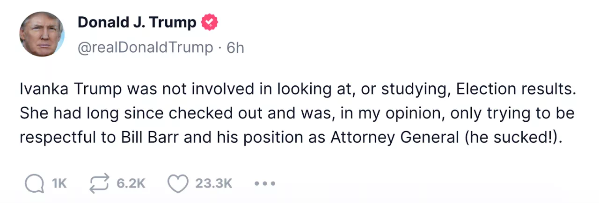The width and height of the screenshot is (599, 203).
Task: Click the red verified badge
Action: pyautogui.click(x=209, y=22)
